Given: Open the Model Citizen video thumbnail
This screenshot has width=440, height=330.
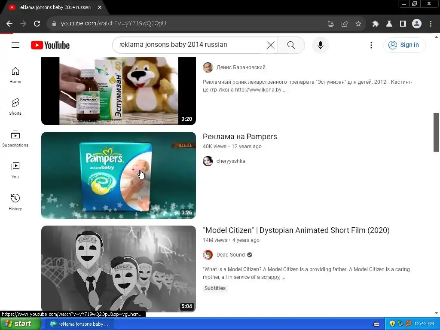Looking at the screenshot, I should [x=119, y=269].
